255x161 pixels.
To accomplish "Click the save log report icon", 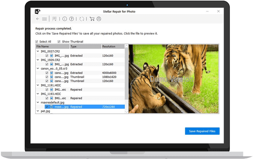I will (x=55, y=19).
